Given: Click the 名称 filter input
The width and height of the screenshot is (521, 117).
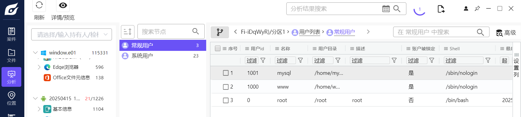Looking at the screenshot, I should (x=285, y=60).
